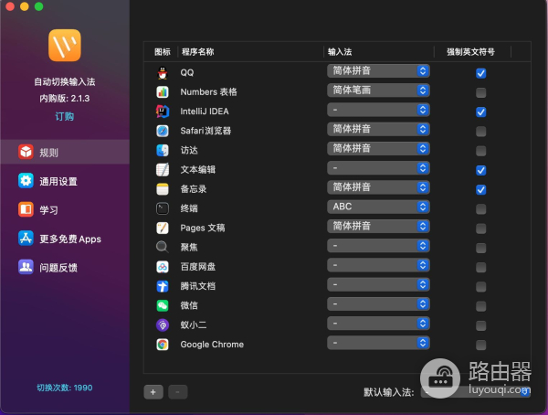Click the minus button to remove rule

coord(178,392)
